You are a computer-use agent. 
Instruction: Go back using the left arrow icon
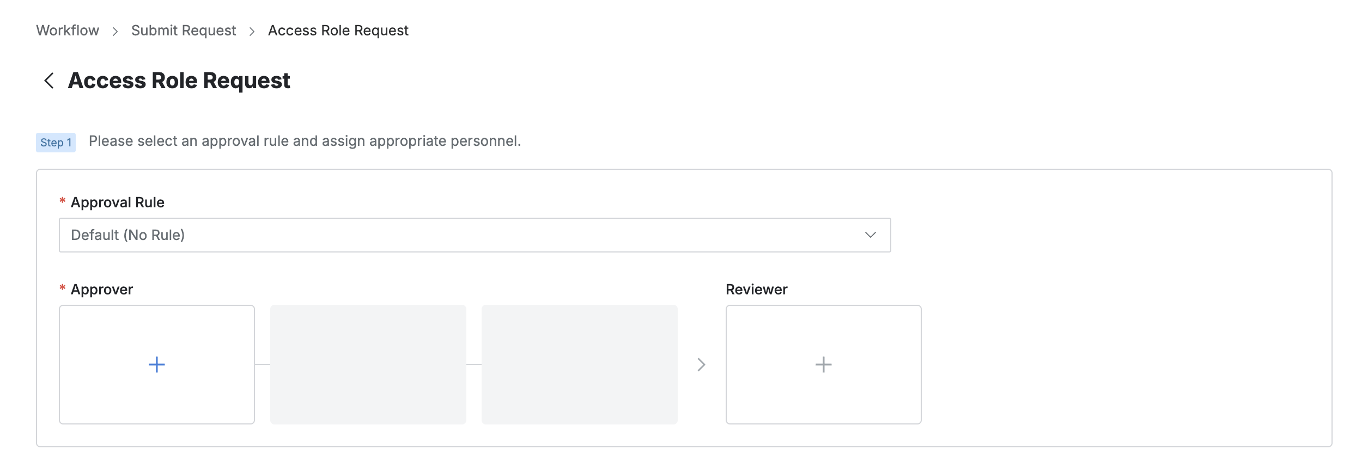(x=49, y=81)
